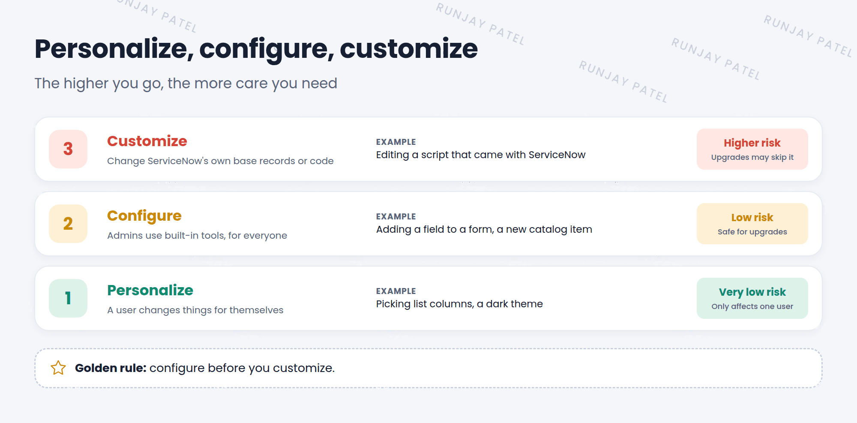Click the EXAMPLE label in the Personalize row
The width and height of the screenshot is (857, 423).
[396, 291]
